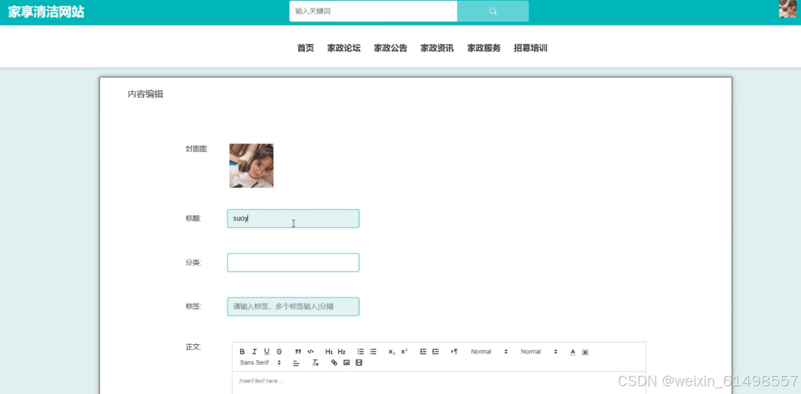The width and height of the screenshot is (801, 394).
Task: Apply strikethrough formatting in the editor
Action: coord(279,352)
